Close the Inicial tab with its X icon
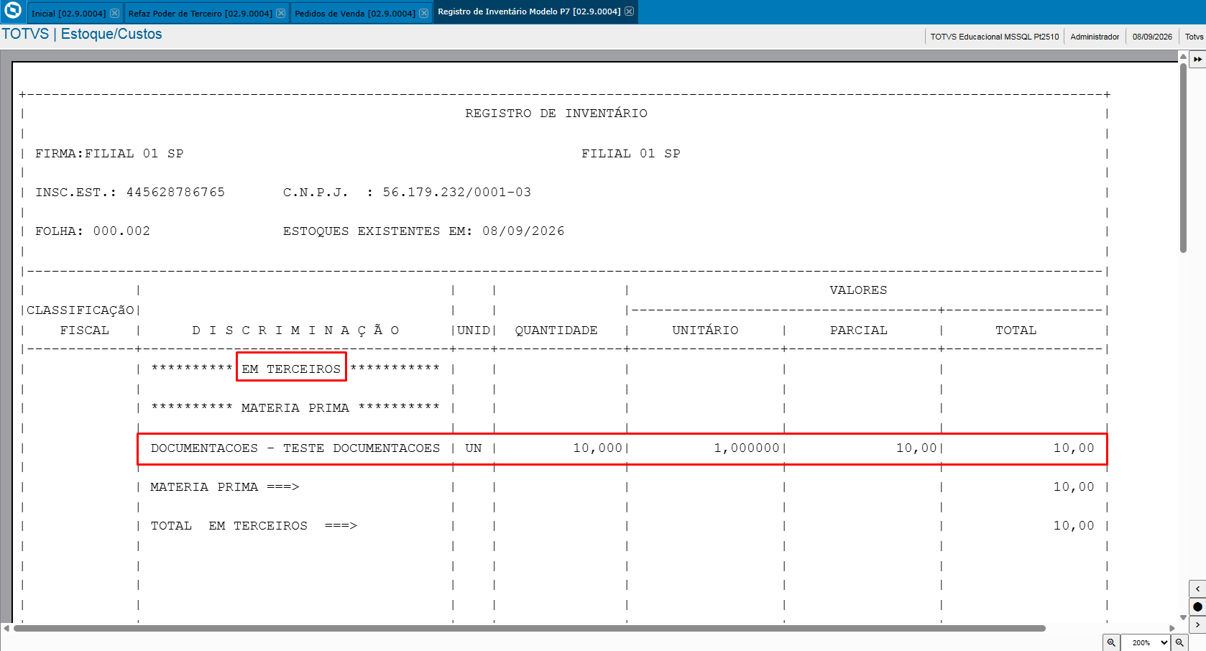 115,13
